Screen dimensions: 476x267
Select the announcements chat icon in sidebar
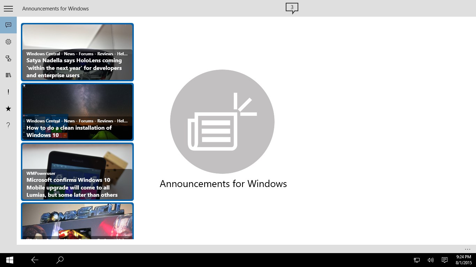tap(8, 25)
